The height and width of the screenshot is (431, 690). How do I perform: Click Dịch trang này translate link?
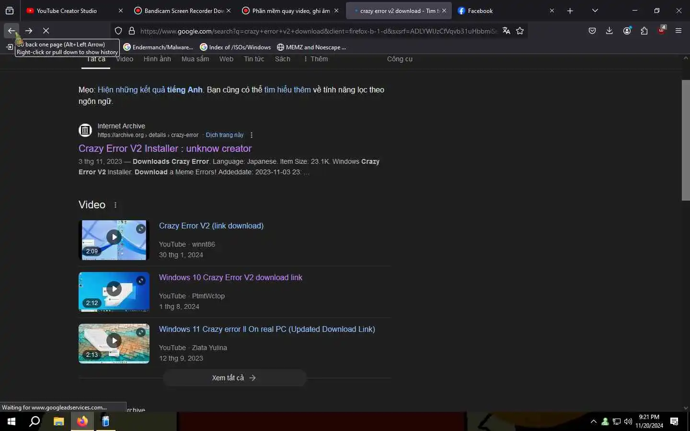click(225, 135)
